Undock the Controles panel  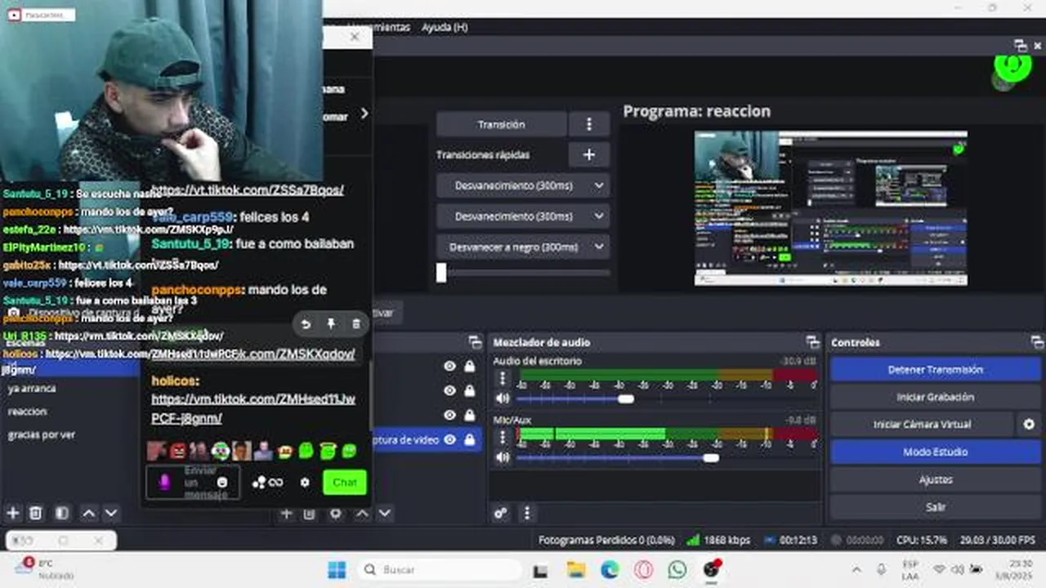point(1036,342)
